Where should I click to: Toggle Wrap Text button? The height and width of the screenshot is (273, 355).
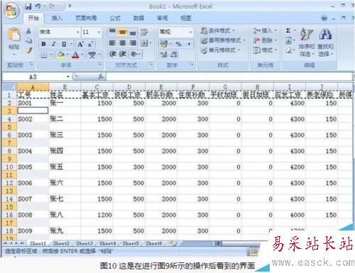[x=144, y=32]
